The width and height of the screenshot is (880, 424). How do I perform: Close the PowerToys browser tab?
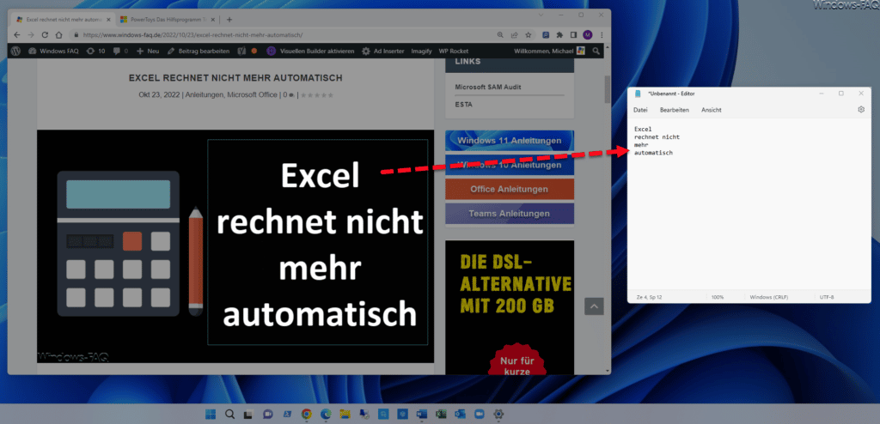213,19
